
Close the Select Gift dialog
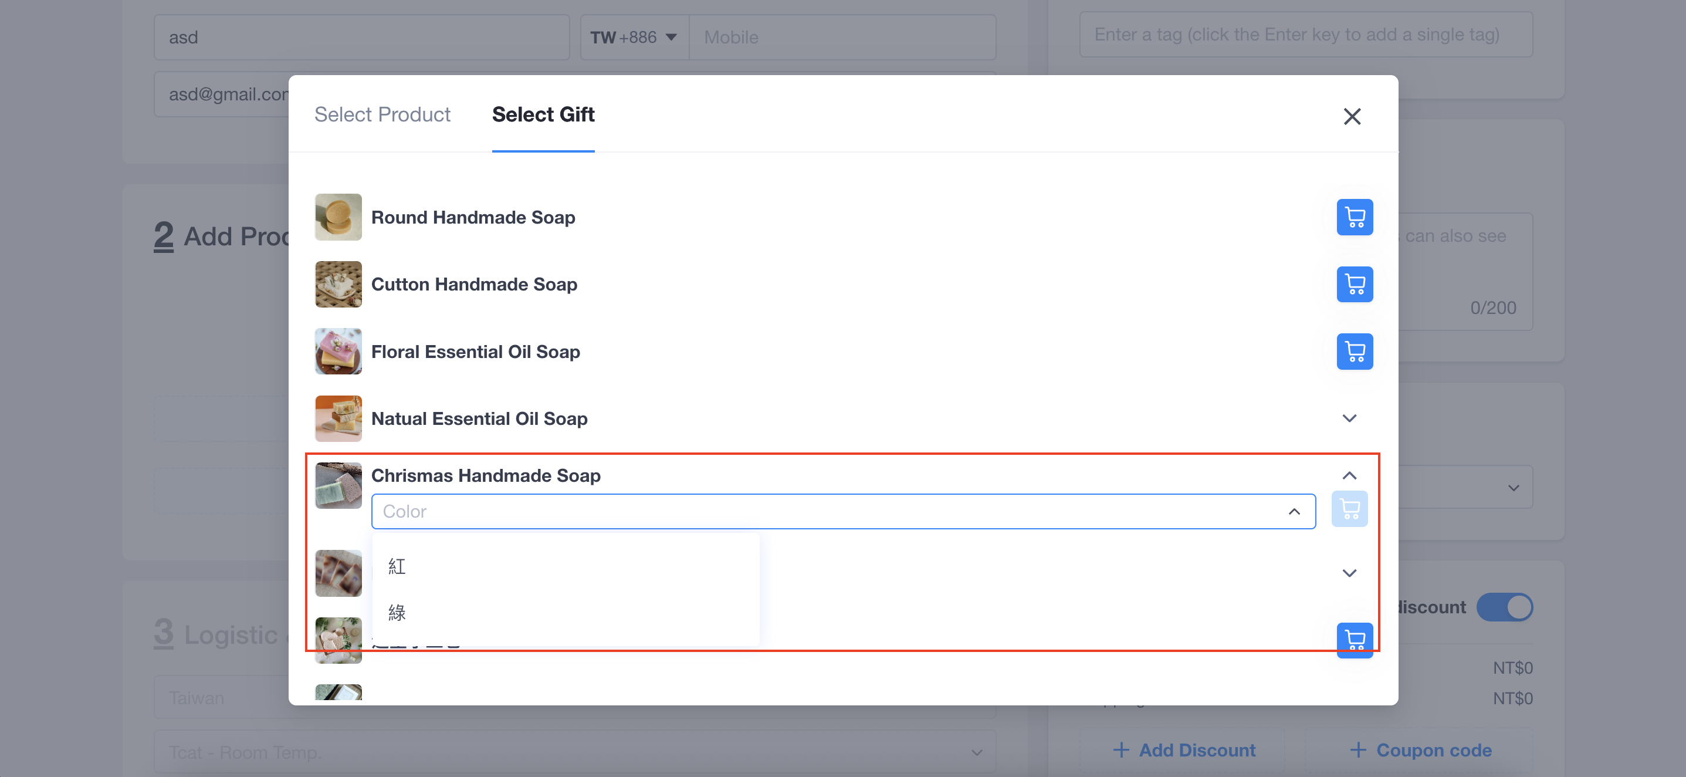pos(1352,117)
